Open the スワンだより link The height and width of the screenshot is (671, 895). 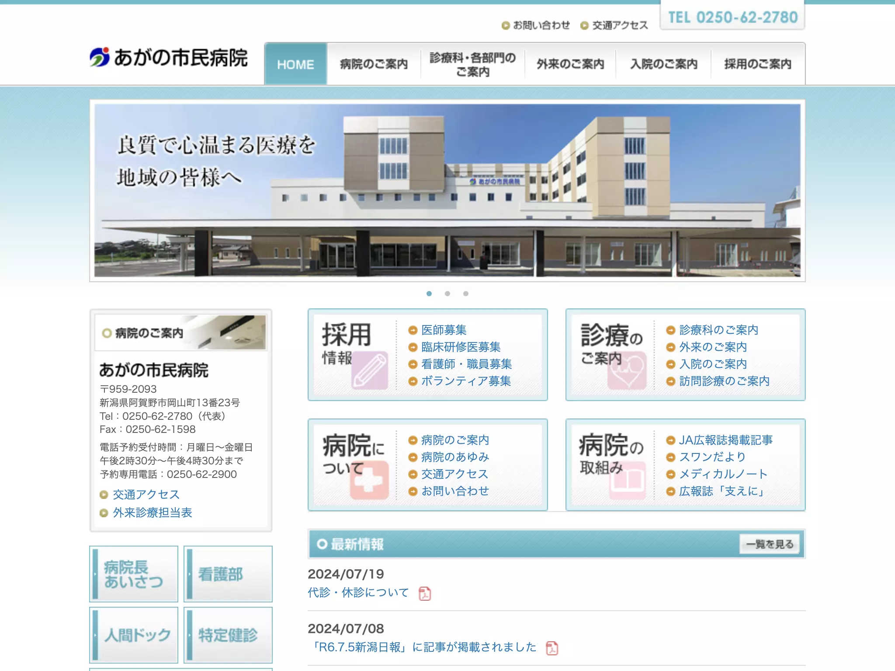713,457
